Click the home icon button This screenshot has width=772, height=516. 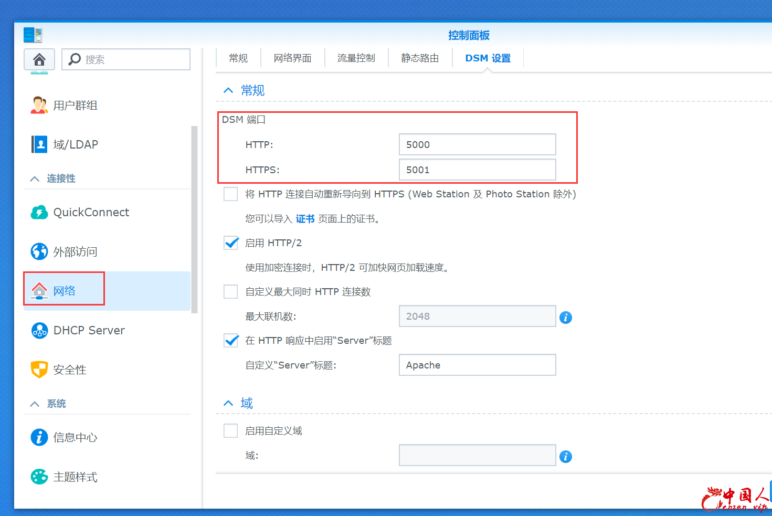coord(39,59)
